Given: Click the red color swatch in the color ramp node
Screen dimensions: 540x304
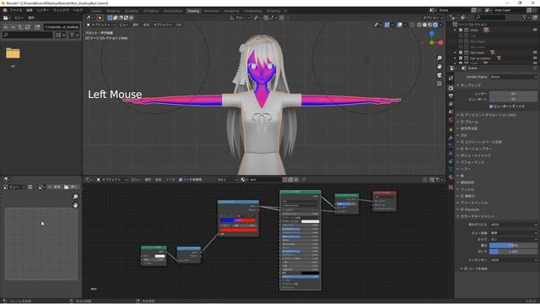Looking at the screenshot, I should [x=238, y=230].
